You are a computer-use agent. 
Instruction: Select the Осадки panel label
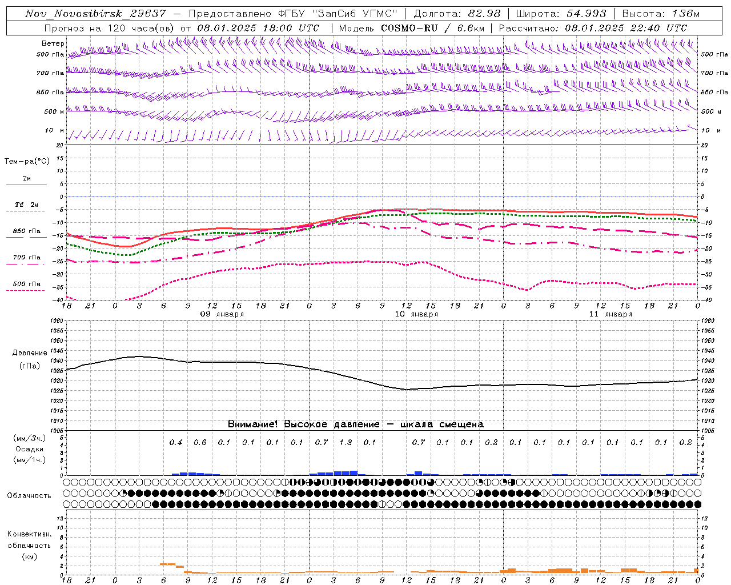(x=29, y=449)
